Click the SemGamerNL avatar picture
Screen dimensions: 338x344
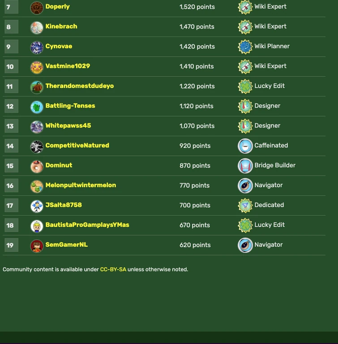pyautogui.click(x=37, y=246)
